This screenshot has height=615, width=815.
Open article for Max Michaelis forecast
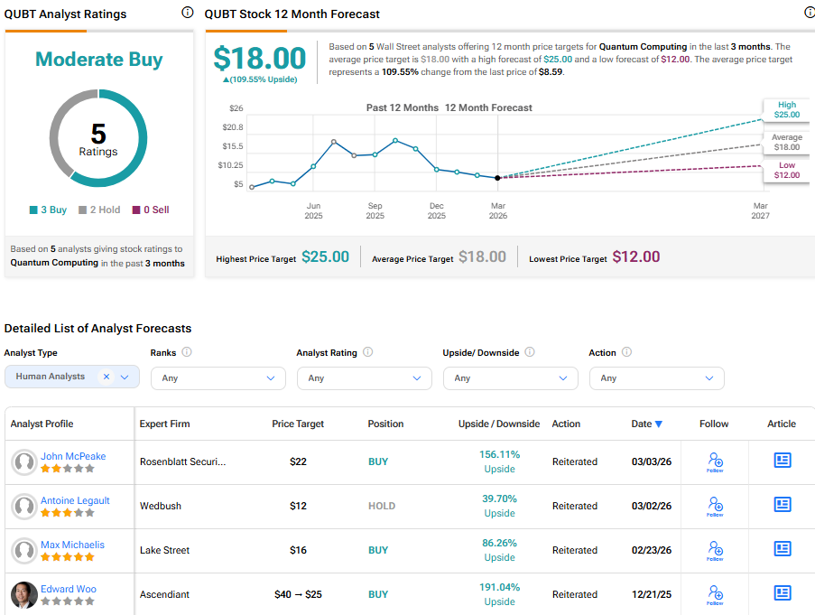tap(783, 549)
